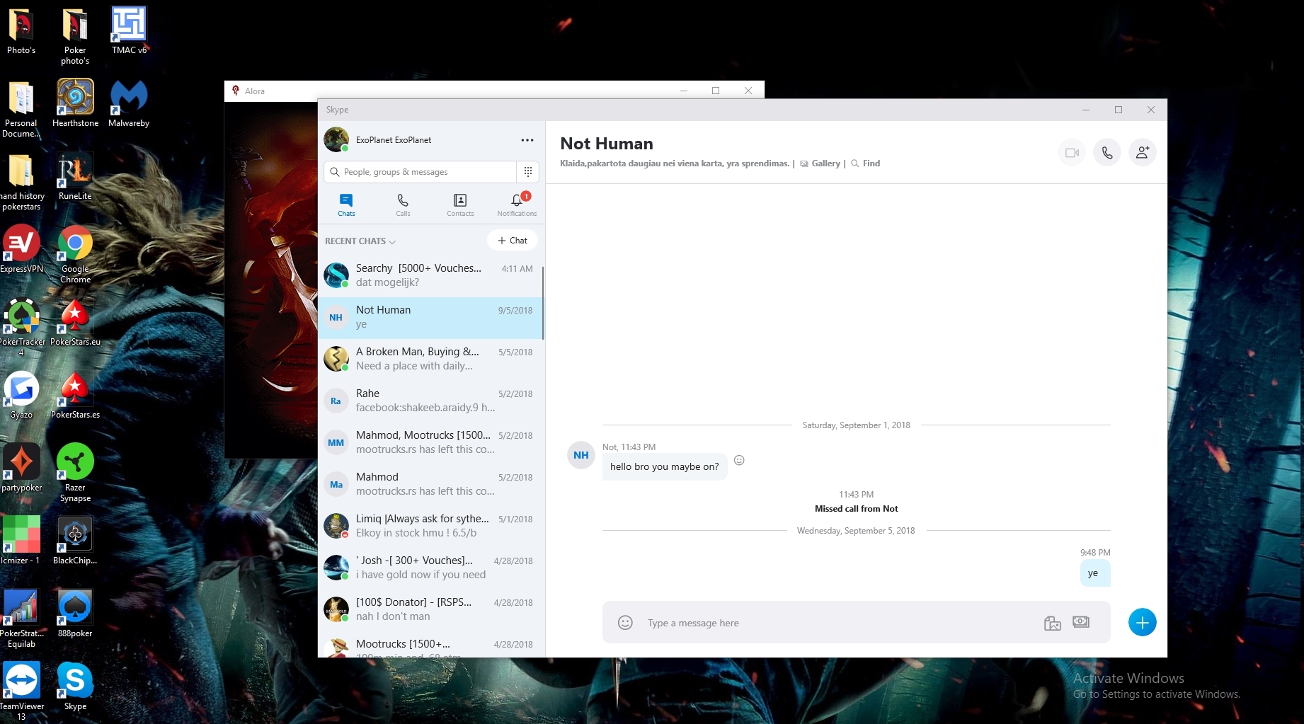
Task: Select the Gyazo desktop icon
Action: pos(21,395)
